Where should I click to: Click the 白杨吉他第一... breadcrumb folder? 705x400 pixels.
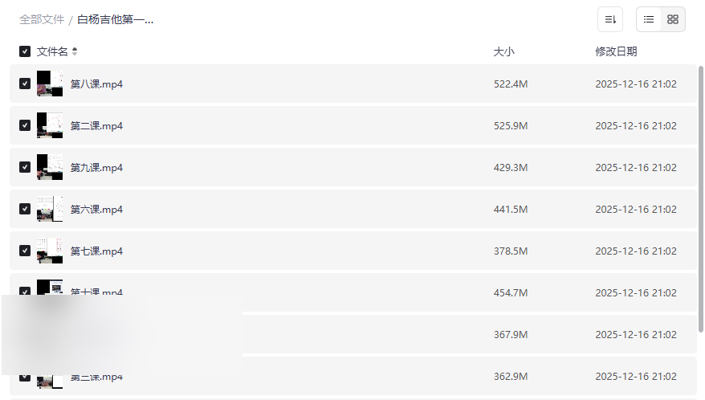(x=116, y=19)
